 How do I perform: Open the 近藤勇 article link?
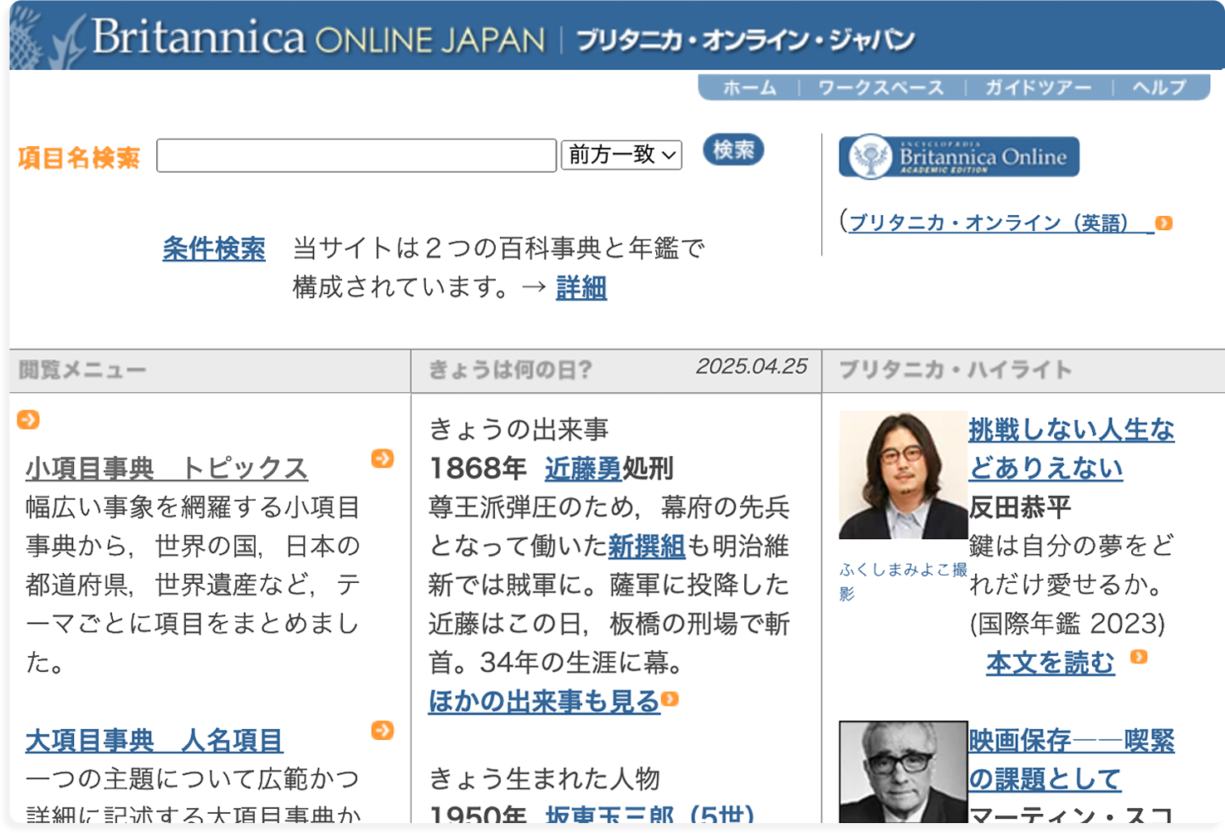[x=583, y=469]
